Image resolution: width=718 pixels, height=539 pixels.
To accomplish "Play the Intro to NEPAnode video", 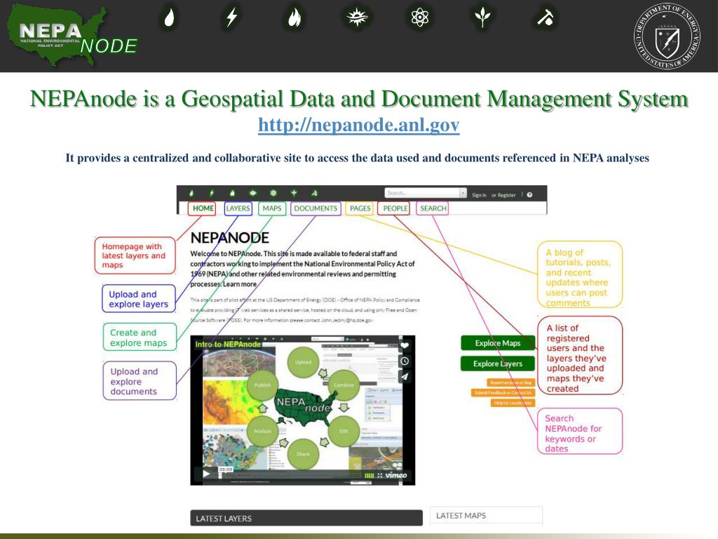I will click(207, 474).
